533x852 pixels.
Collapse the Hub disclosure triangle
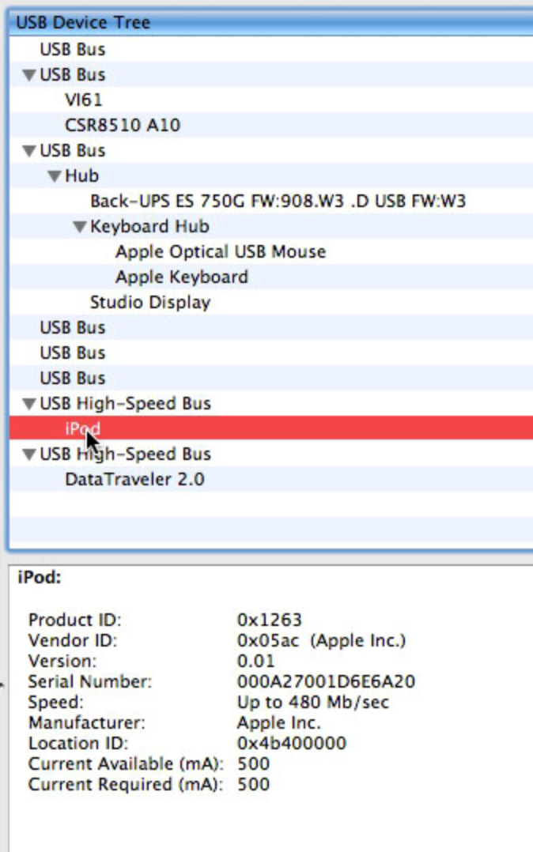pyautogui.click(x=55, y=176)
